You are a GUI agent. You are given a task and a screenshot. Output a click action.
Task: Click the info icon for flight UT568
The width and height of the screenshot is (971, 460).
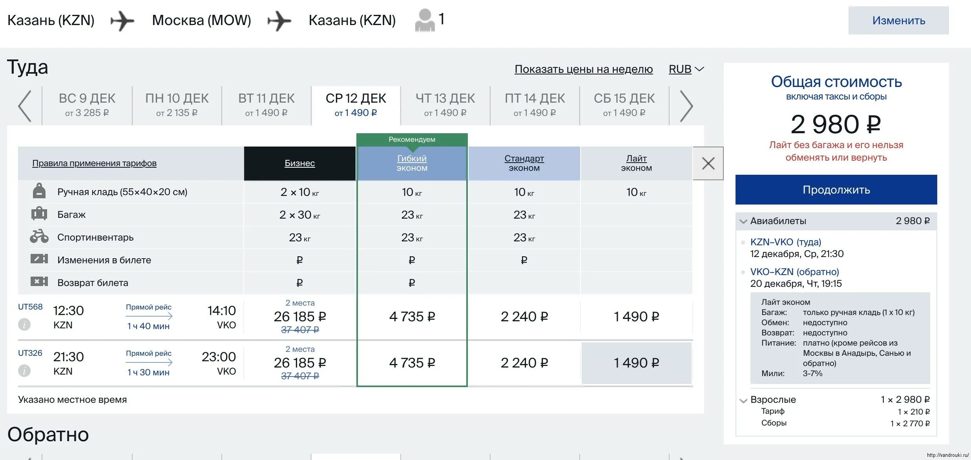(x=24, y=324)
